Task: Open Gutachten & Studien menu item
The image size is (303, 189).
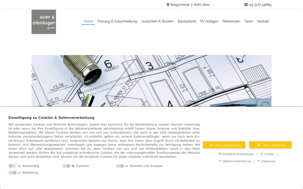Action: coord(158,21)
